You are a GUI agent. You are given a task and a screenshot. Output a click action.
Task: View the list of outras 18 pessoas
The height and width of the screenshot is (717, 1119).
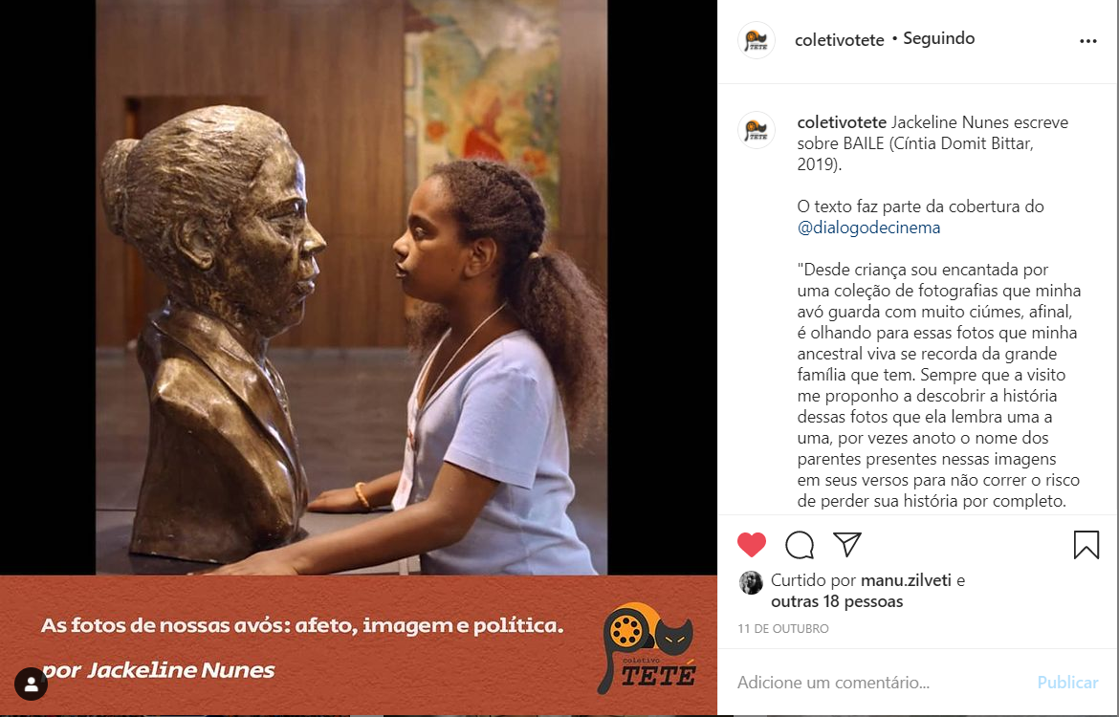click(837, 601)
